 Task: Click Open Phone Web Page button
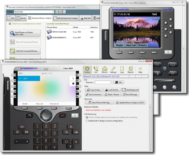coord(99,103)
